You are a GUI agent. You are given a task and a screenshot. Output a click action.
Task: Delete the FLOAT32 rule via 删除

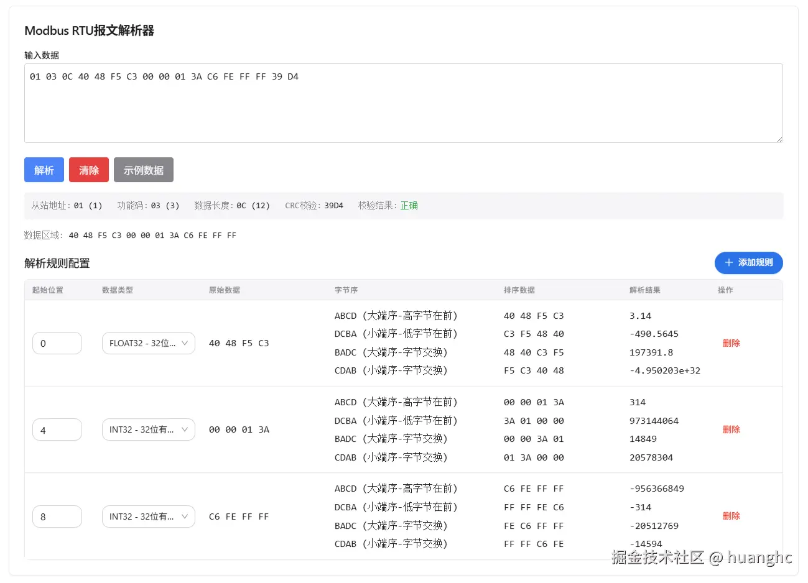tap(731, 343)
